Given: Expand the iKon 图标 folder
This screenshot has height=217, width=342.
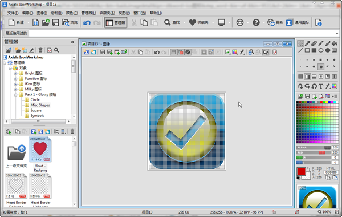Looking at the screenshot, I should click(16, 84).
